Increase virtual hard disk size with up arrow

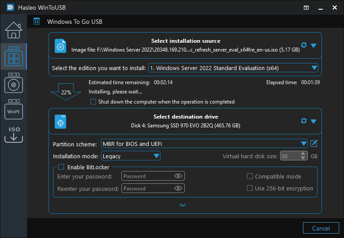(x=303, y=154)
